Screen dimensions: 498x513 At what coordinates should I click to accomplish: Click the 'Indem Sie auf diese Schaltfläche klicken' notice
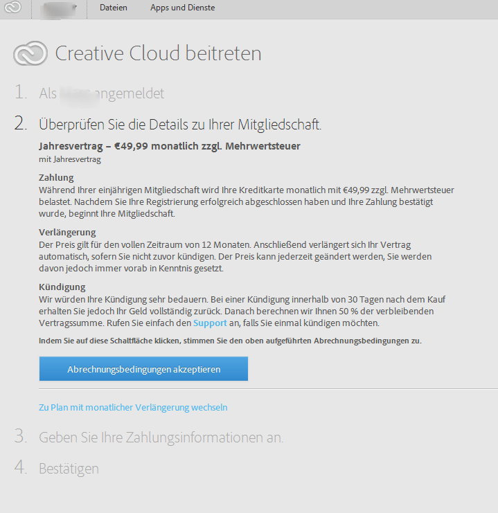point(230,341)
